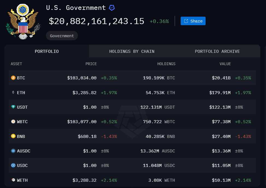Click the holdings value 54.753K ETH
This screenshot has height=188, width=266.
160,93
